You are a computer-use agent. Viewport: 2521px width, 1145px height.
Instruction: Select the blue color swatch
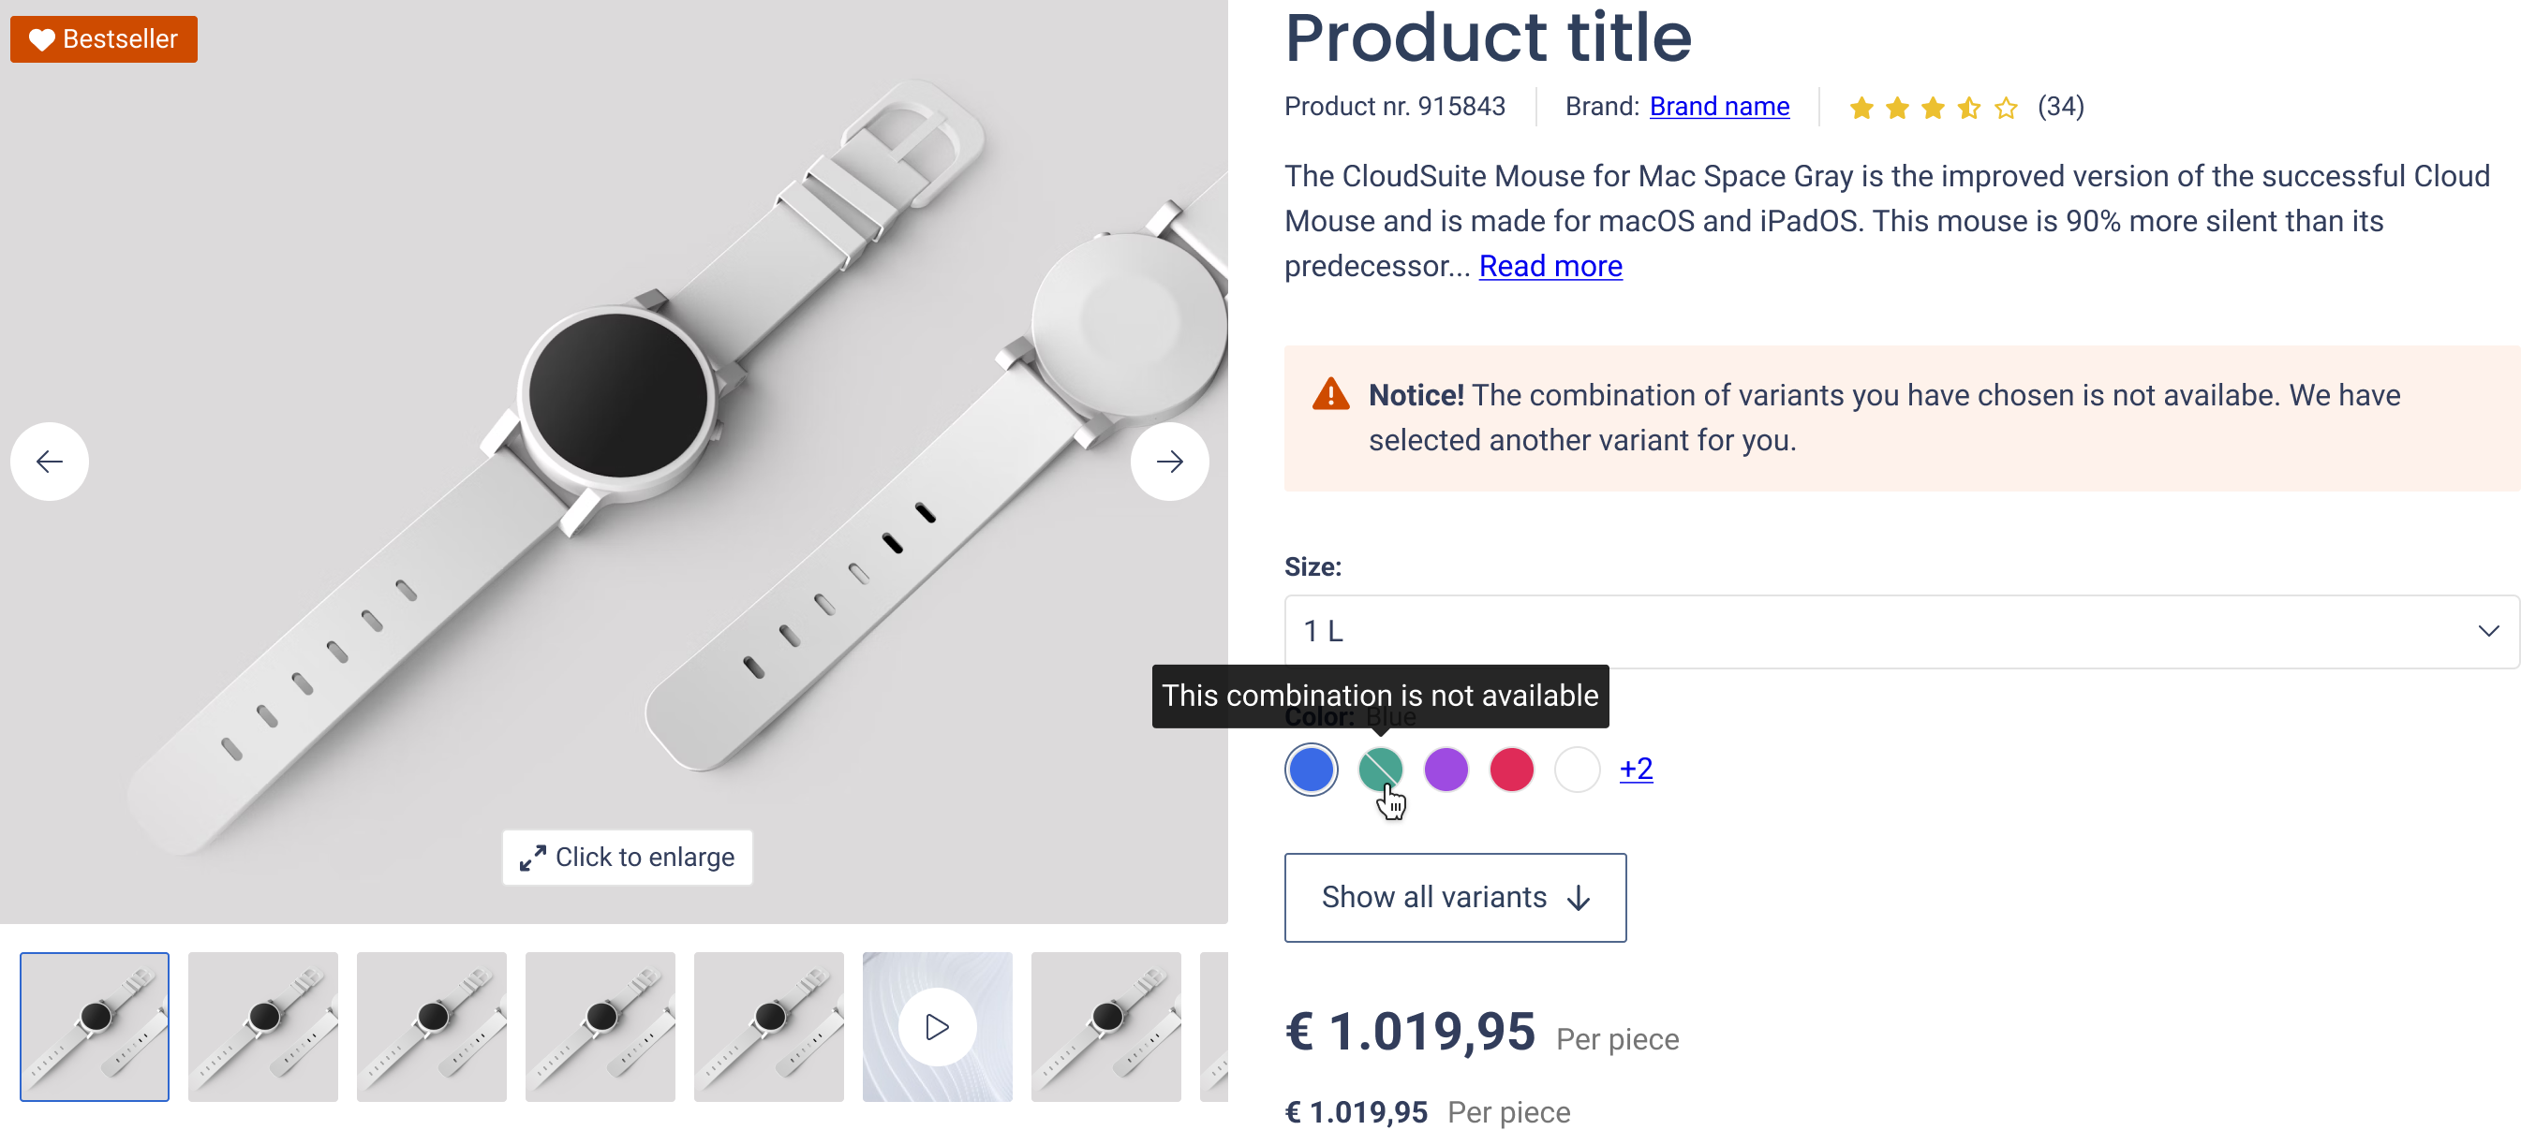click(1311, 770)
